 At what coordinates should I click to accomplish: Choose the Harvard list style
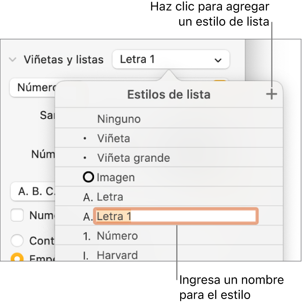(169, 254)
